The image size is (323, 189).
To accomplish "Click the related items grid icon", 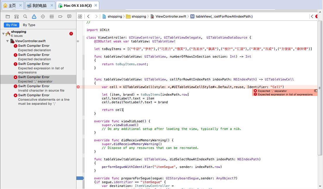I will click(80, 16).
